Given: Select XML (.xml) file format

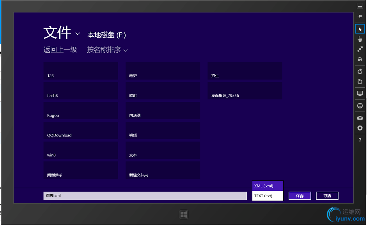Looking at the screenshot, I should [268, 186].
